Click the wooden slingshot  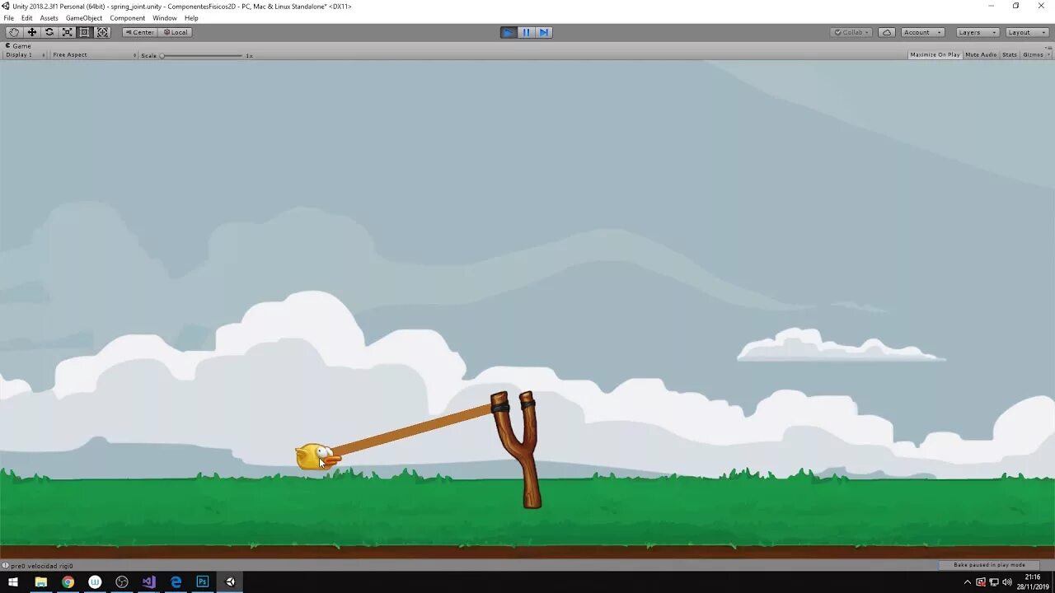point(519,450)
